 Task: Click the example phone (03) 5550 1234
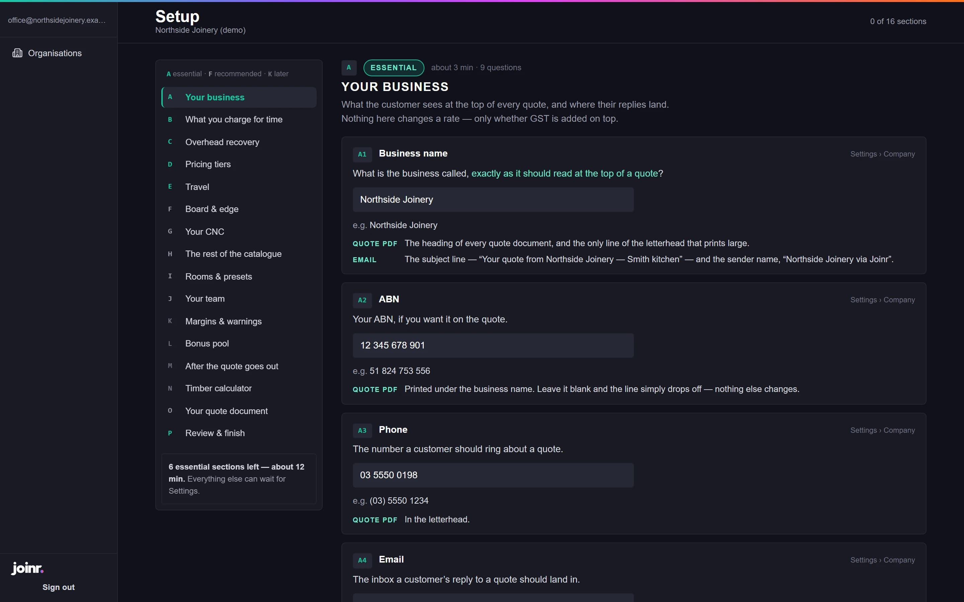[399, 500]
